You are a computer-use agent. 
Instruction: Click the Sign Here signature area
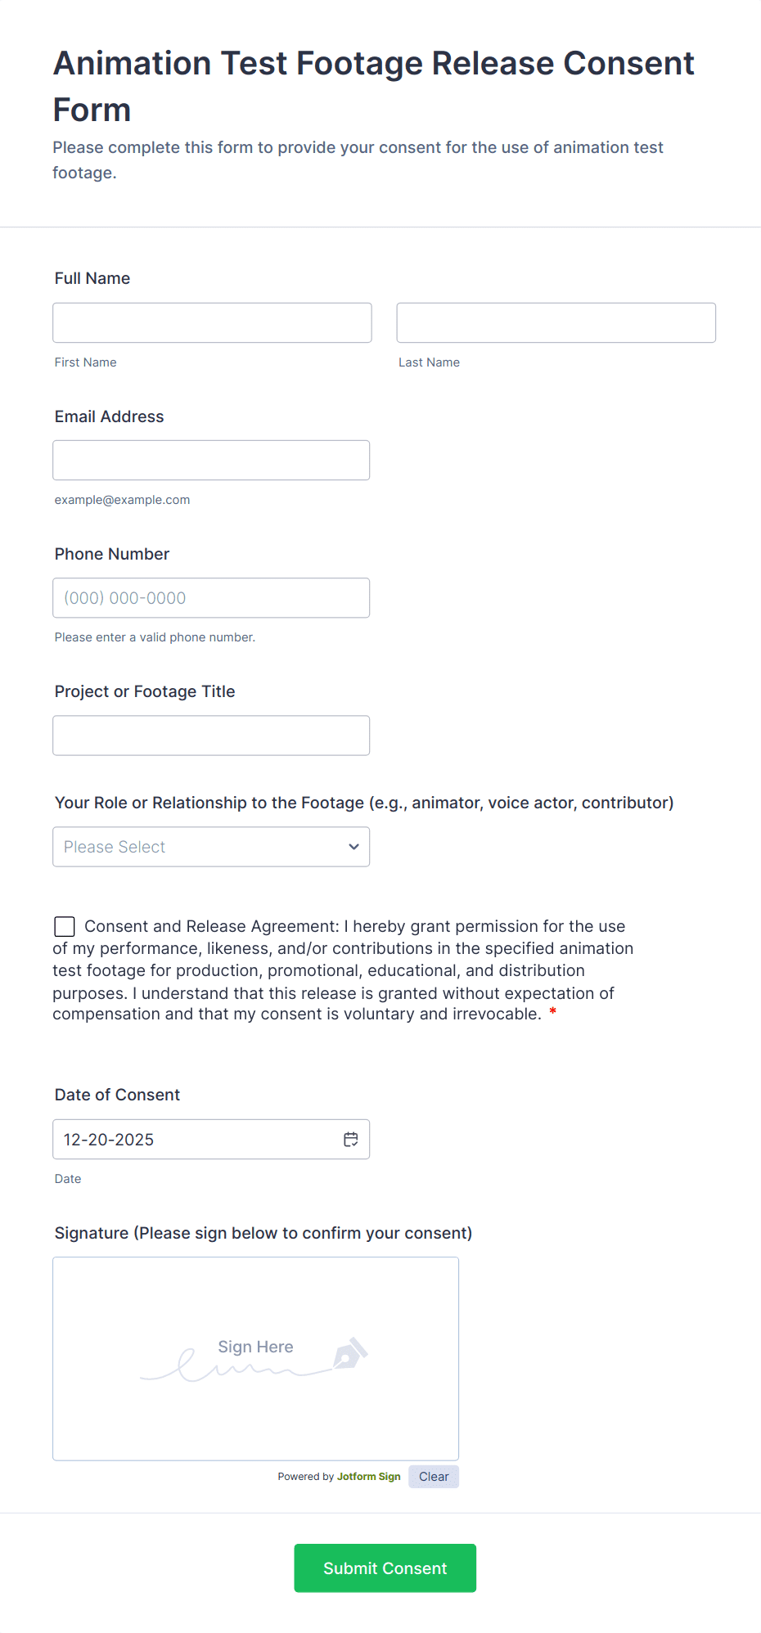255,1359
